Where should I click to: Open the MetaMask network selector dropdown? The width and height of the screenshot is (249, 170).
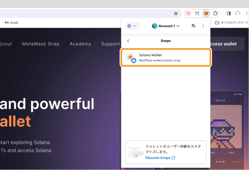[x=133, y=26]
